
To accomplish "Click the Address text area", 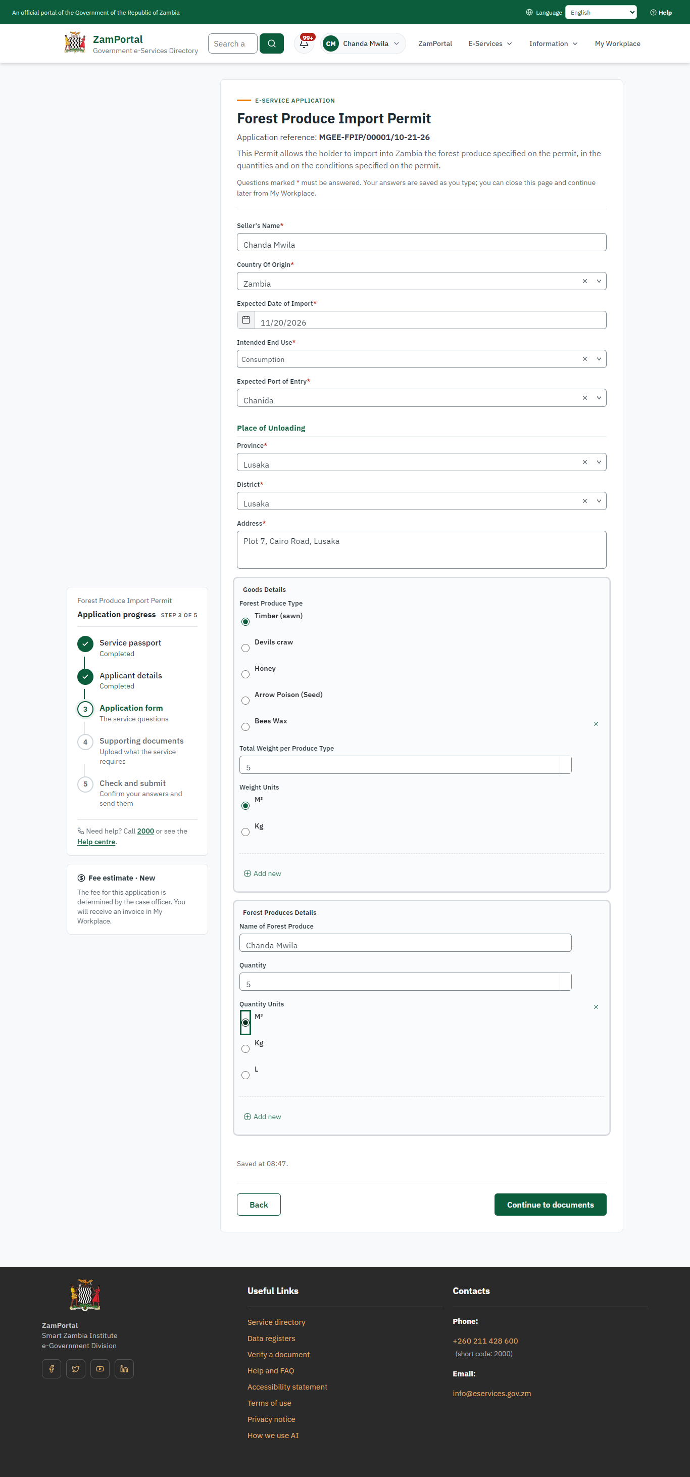I will pyautogui.click(x=421, y=550).
